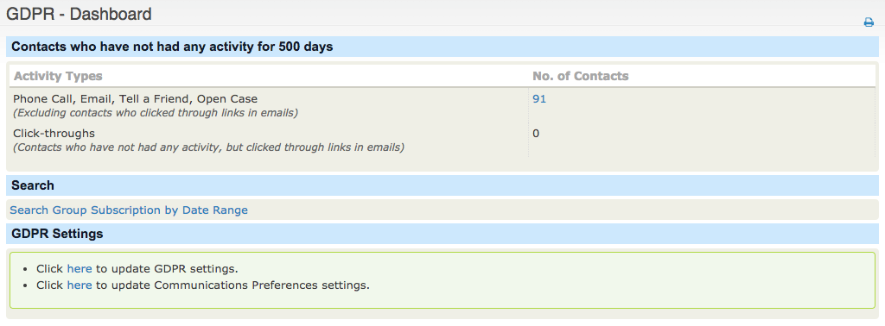The height and width of the screenshot is (326, 885).
Task: Click the 'clicked through links in emails' Click-throughs description
Action: (208, 147)
